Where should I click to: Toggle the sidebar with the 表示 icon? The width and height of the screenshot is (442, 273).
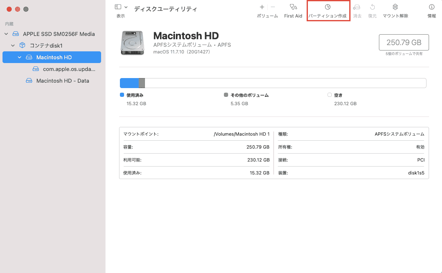[x=118, y=7]
